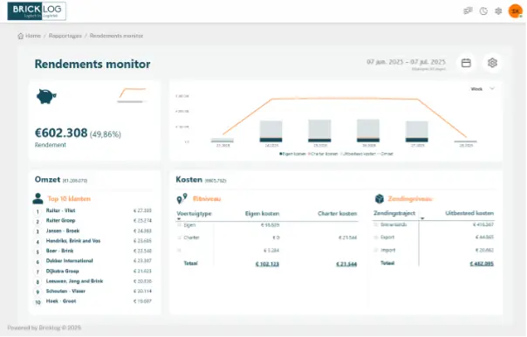Image resolution: width=527 pixels, height=337 pixels.
Task: Open the orange SK user avatar
Action: click(x=516, y=11)
